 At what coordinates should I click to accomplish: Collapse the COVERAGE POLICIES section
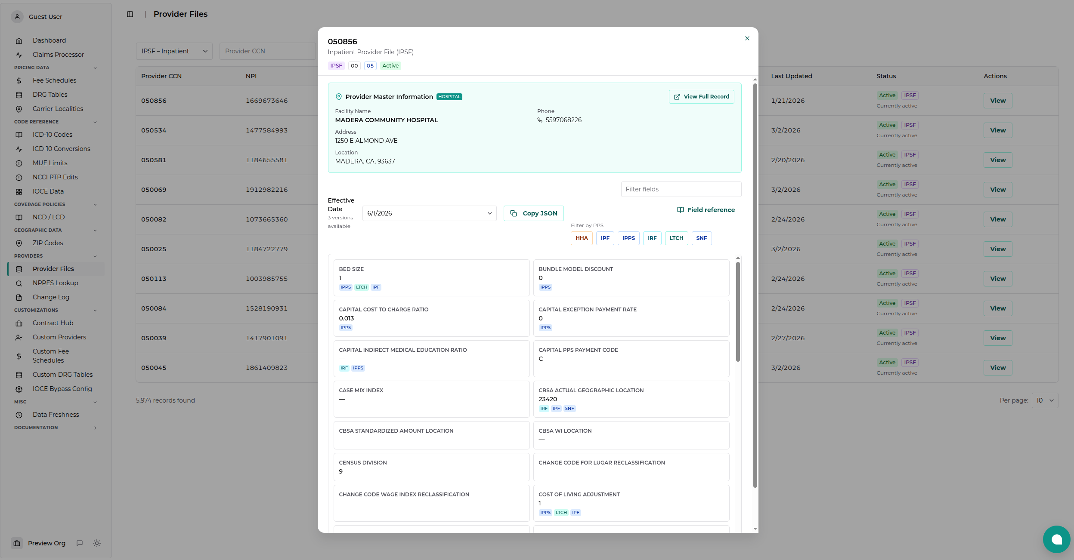(x=55, y=204)
